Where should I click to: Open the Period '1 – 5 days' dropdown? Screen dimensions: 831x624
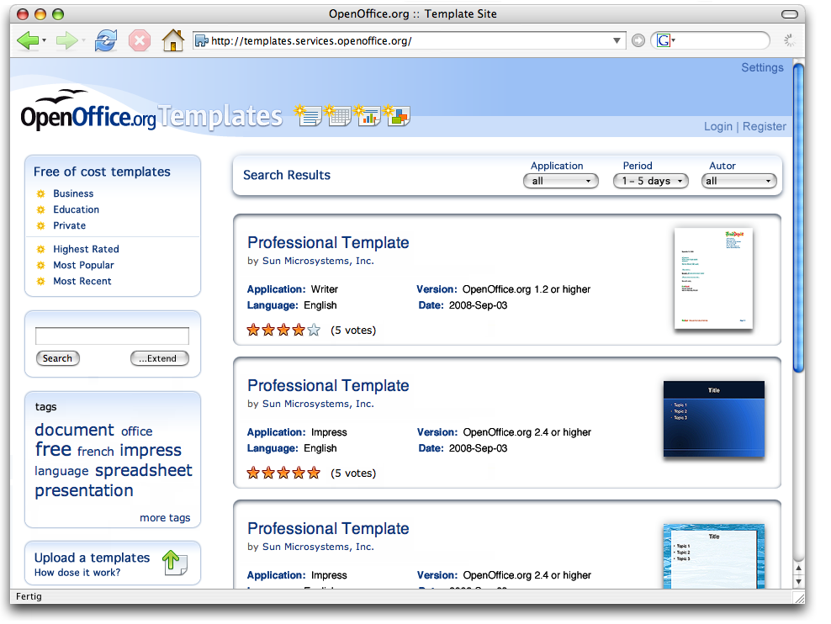tap(650, 181)
